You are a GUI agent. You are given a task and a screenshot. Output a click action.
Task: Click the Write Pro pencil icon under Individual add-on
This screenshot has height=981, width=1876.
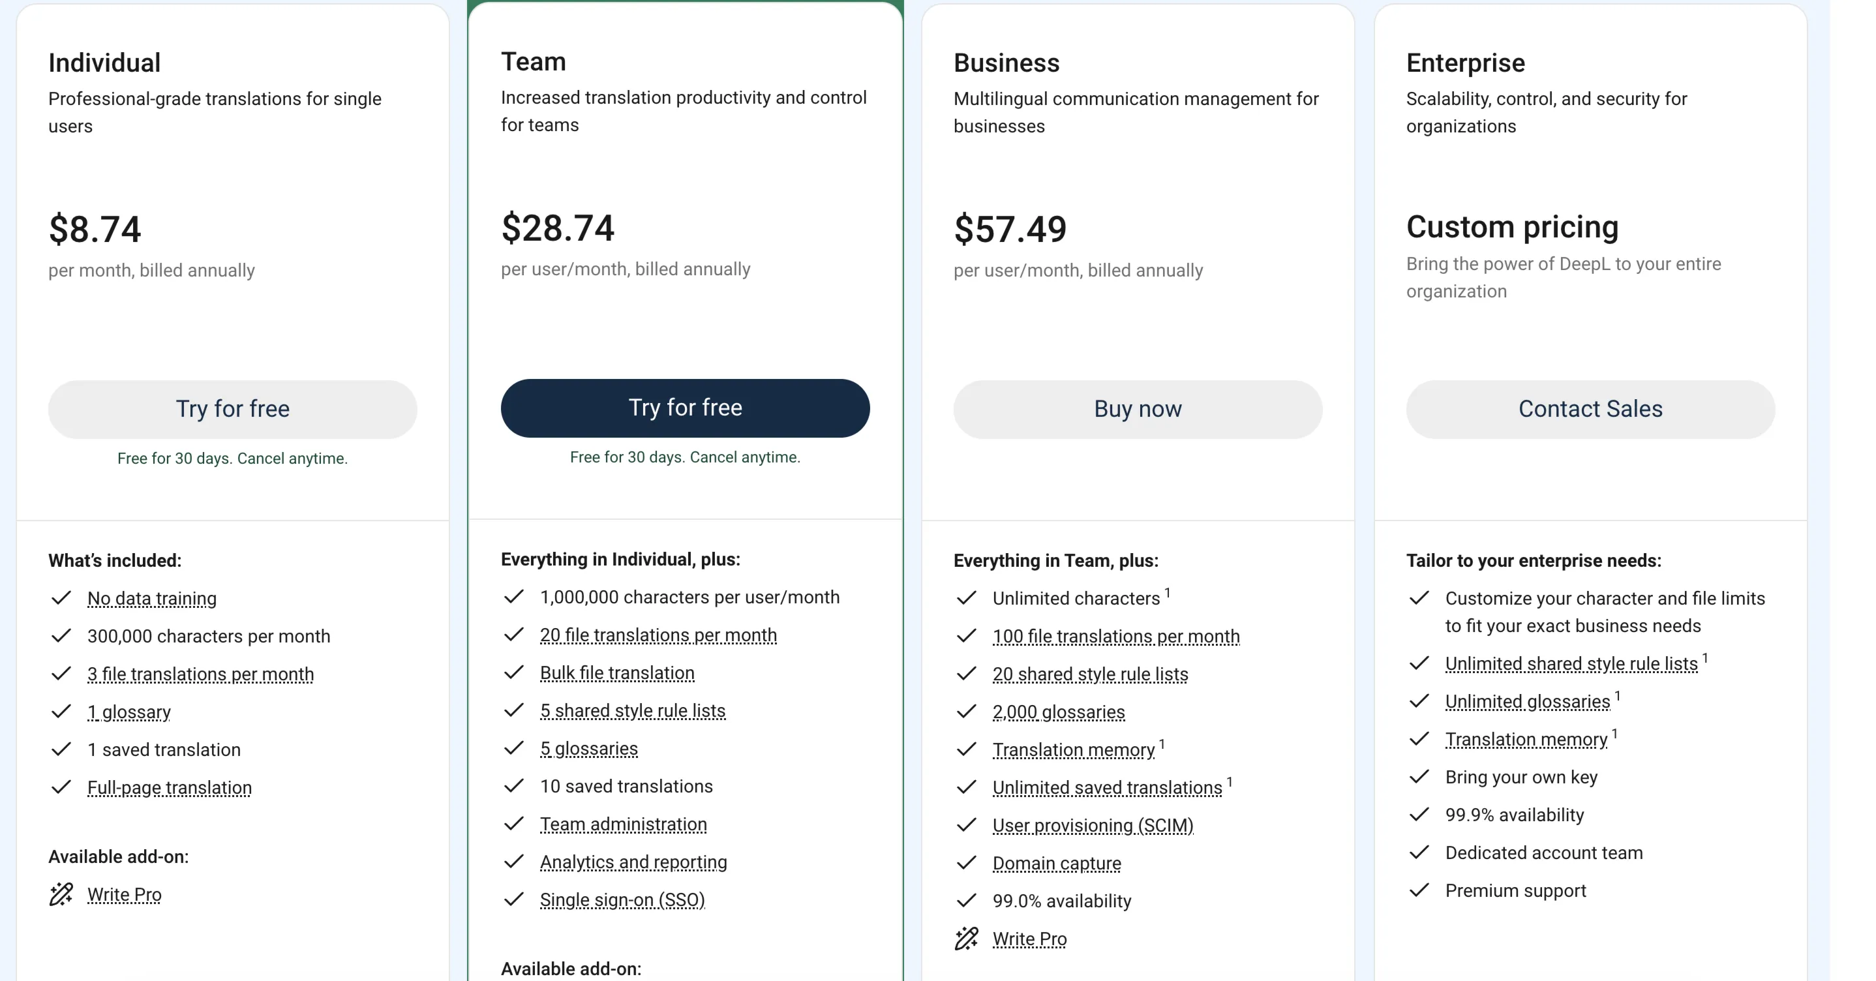61,894
